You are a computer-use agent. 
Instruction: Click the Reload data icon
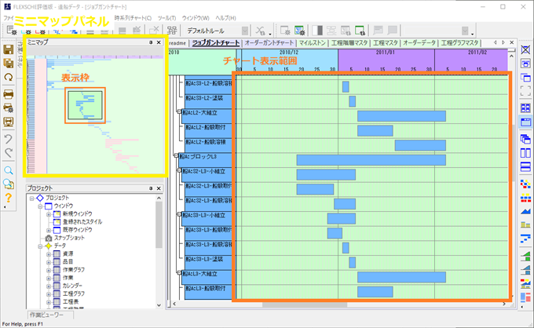[9, 77]
